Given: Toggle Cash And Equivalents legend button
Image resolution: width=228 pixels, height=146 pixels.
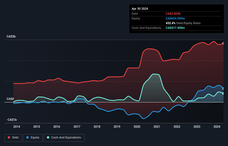Looking at the screenshot, I should (x=64, y=138).
